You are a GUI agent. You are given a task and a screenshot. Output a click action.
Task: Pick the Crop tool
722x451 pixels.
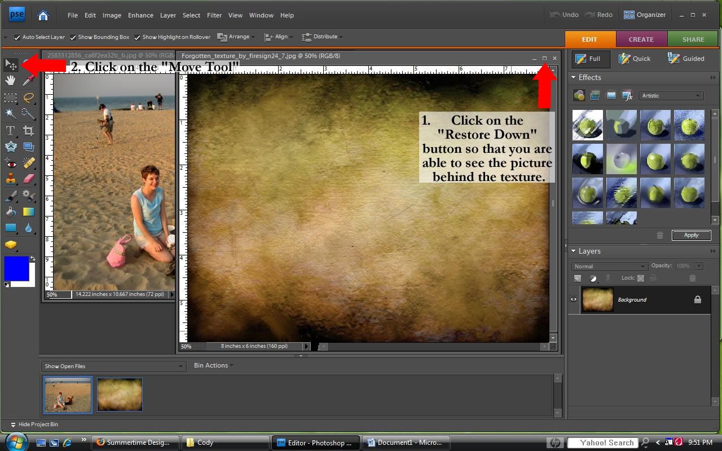point(29,131)
